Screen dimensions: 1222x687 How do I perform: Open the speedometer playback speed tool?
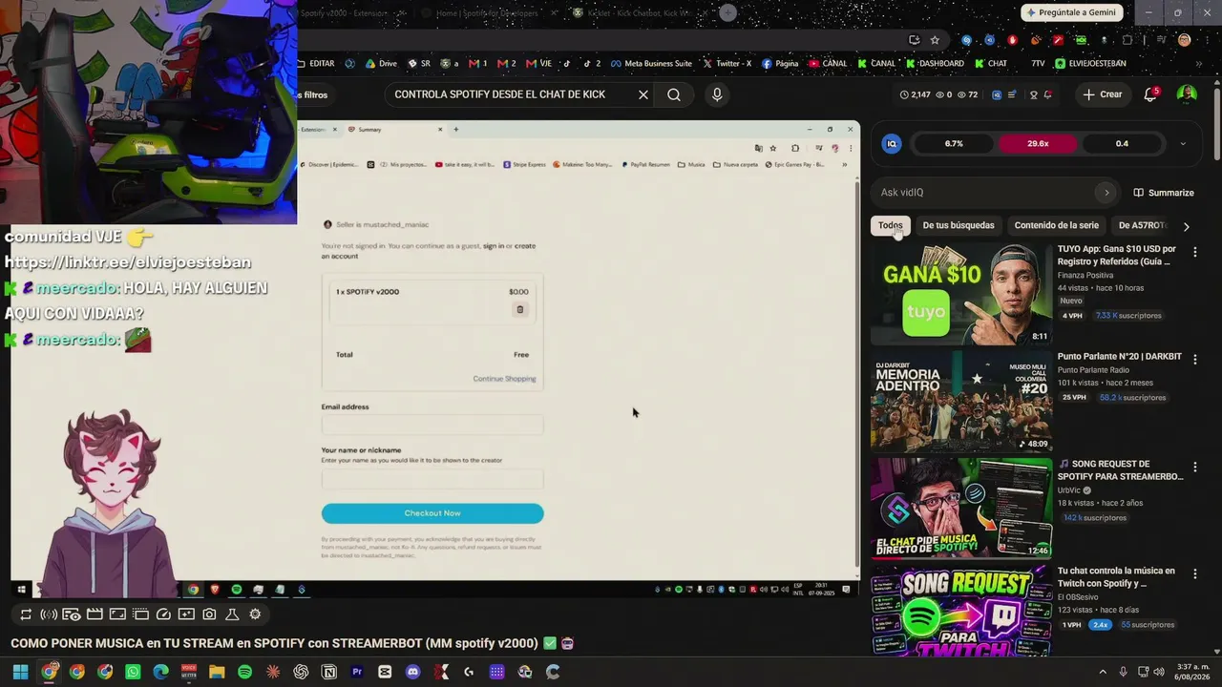[x=163, y=614]
